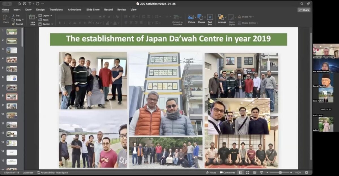
Task: Select slide 12 thumbnail
Action: tap(12, 134)
